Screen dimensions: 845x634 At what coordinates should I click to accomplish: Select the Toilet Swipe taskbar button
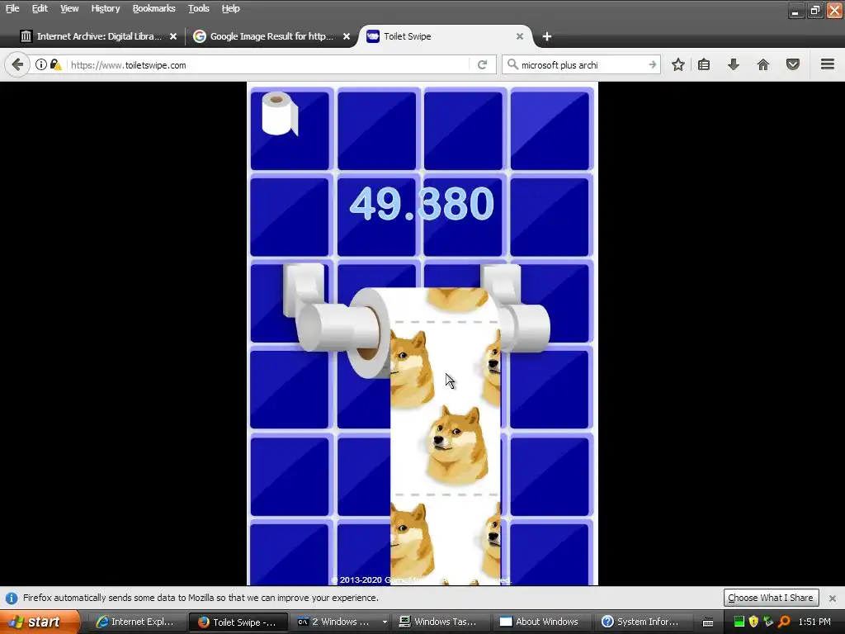coord(237,622)
